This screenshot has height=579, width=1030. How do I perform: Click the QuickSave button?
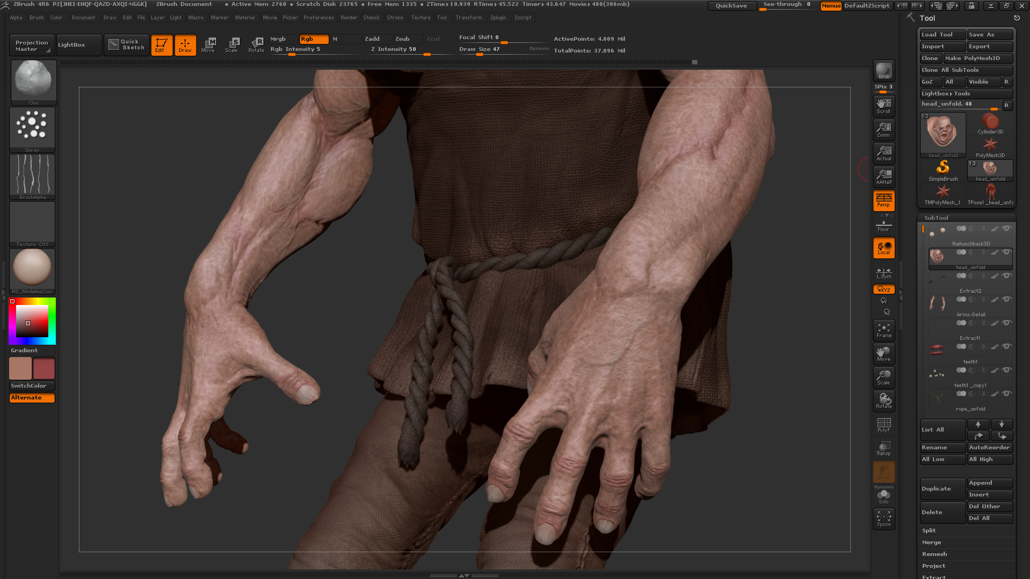click(731, 6)
